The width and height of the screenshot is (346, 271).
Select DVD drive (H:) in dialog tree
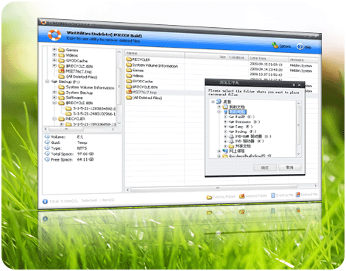tap(250, 141)
